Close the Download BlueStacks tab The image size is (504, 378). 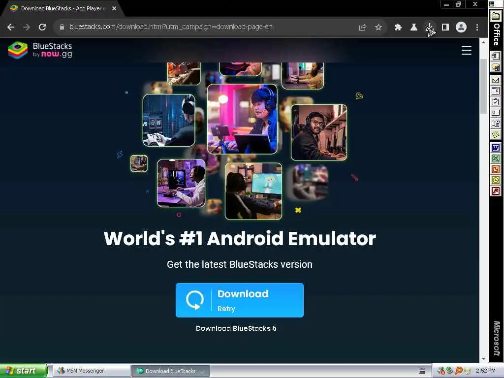click(x=114, y=8)
